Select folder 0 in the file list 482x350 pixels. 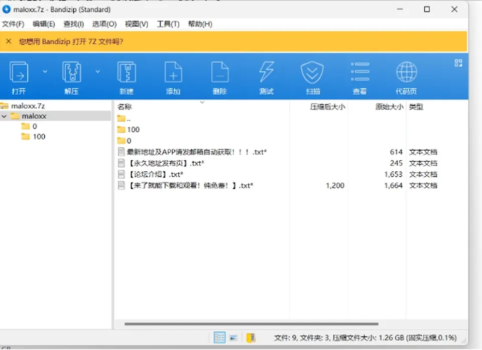click(x=125, y=141)
